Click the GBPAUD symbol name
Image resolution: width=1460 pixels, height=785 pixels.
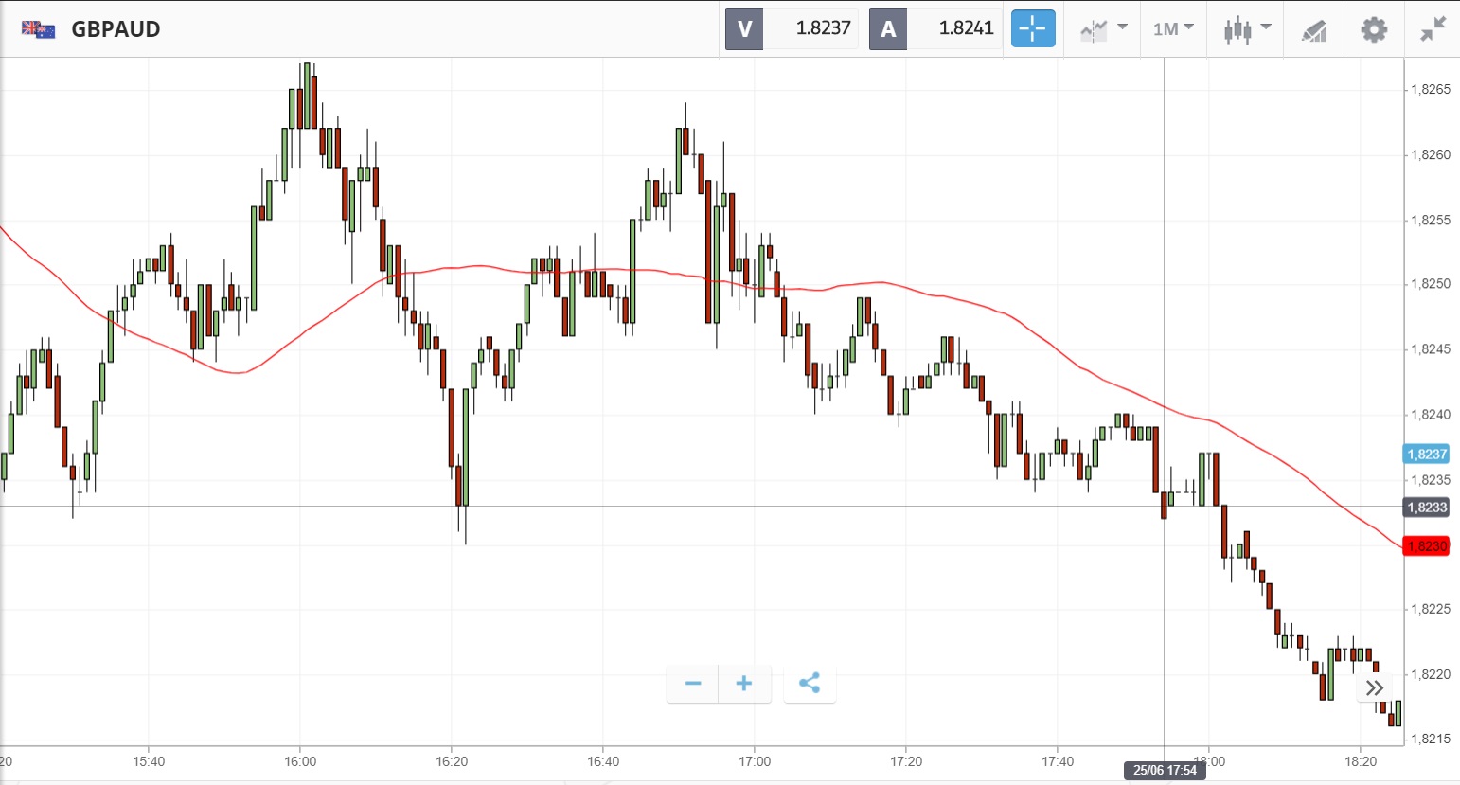click(116, 29)
